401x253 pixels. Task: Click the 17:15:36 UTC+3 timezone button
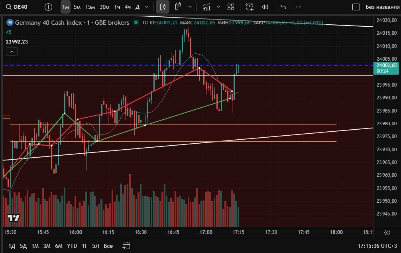coord(377,245)
